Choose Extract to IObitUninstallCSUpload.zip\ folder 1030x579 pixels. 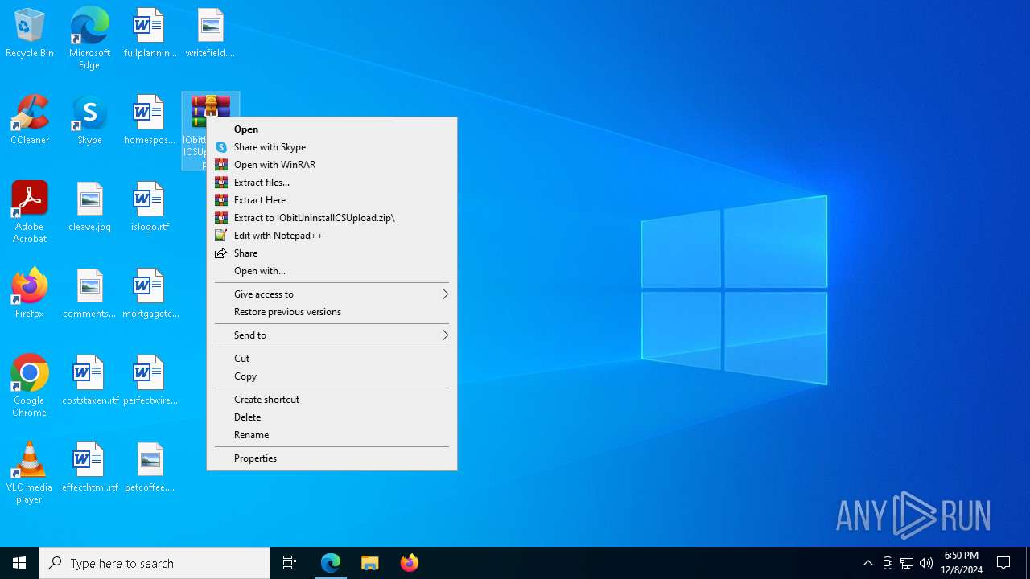pyautogui.click(x=332, y=218)
